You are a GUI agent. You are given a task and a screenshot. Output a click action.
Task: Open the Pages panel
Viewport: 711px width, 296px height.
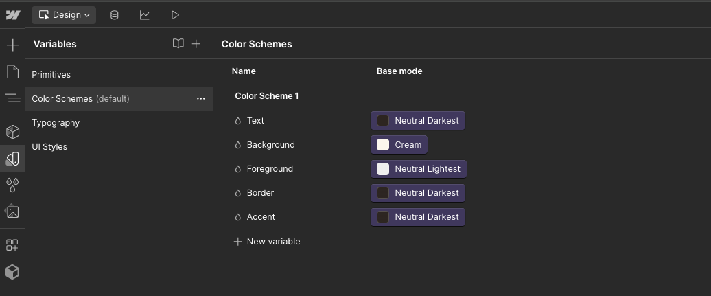(12, 72)
